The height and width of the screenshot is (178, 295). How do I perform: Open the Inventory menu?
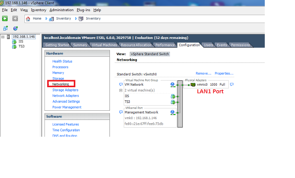[x=39, y=10]
